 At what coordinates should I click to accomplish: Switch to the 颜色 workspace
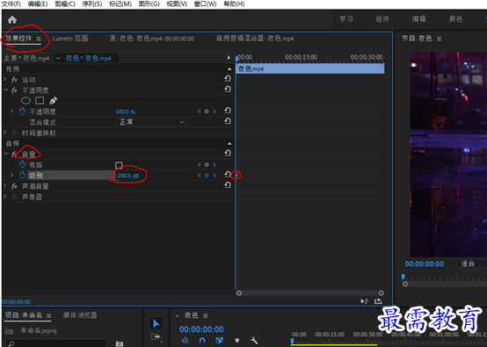pyautogui.click(x=455, y=19)
